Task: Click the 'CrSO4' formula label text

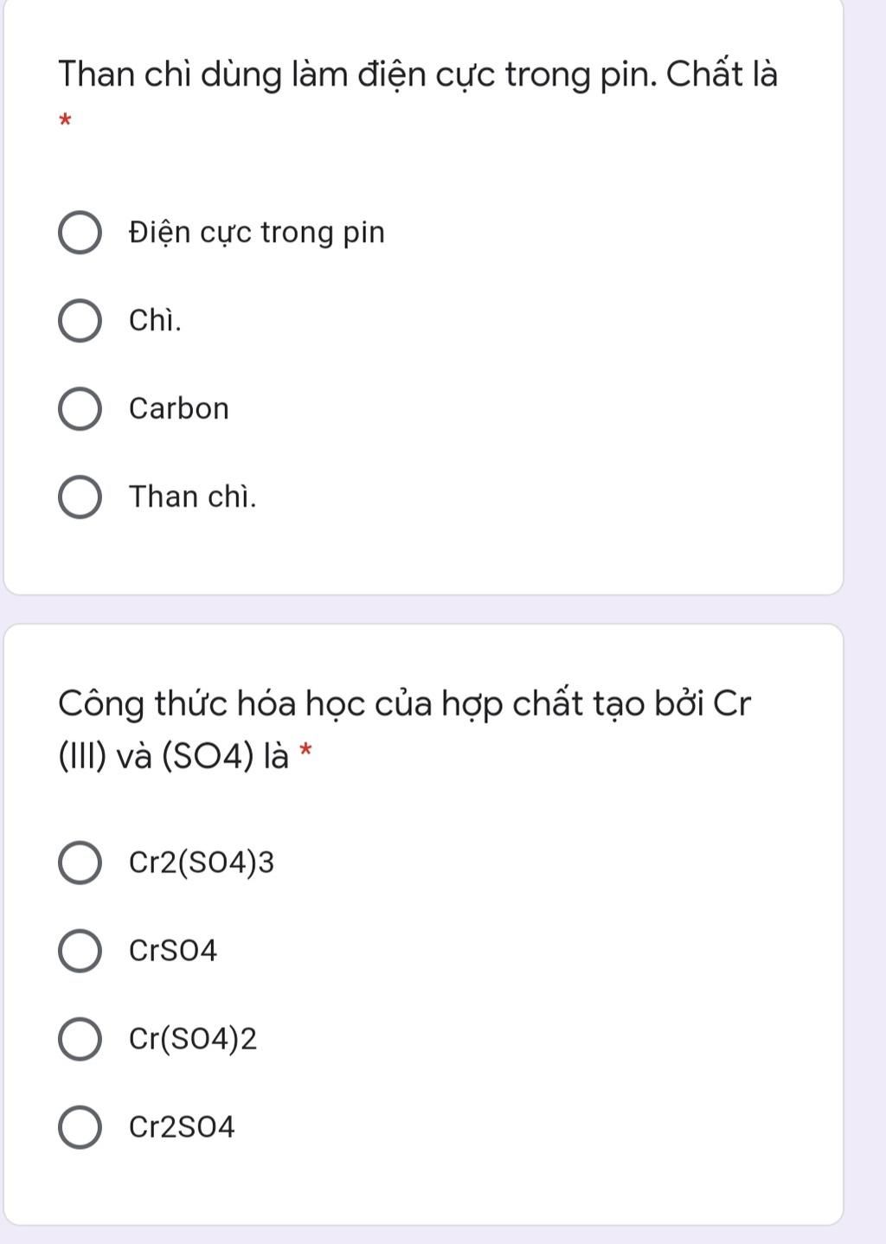Action: point(173,951)
